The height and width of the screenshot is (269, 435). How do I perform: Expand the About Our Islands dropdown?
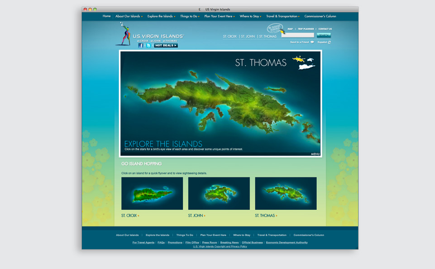point(129,16)
